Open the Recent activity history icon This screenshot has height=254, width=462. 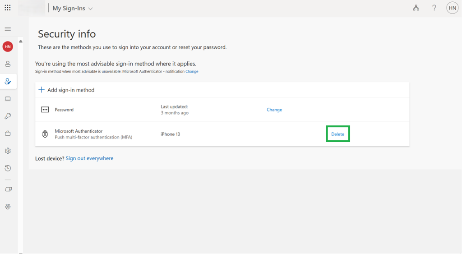pyautogui.click(x=8, y=168)
